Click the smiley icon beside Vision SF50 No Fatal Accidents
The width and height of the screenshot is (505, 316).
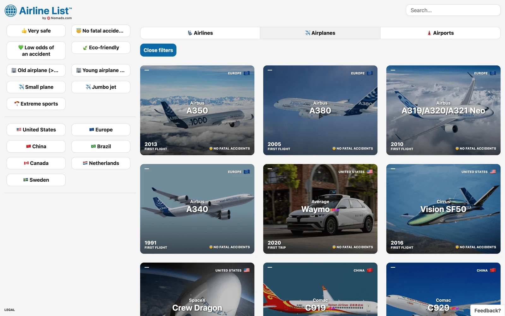click(x=457, y=247)
